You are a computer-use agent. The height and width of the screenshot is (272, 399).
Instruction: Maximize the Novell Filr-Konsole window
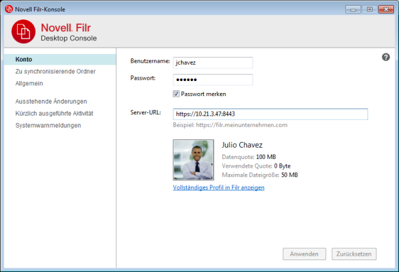tap(369, 9)
